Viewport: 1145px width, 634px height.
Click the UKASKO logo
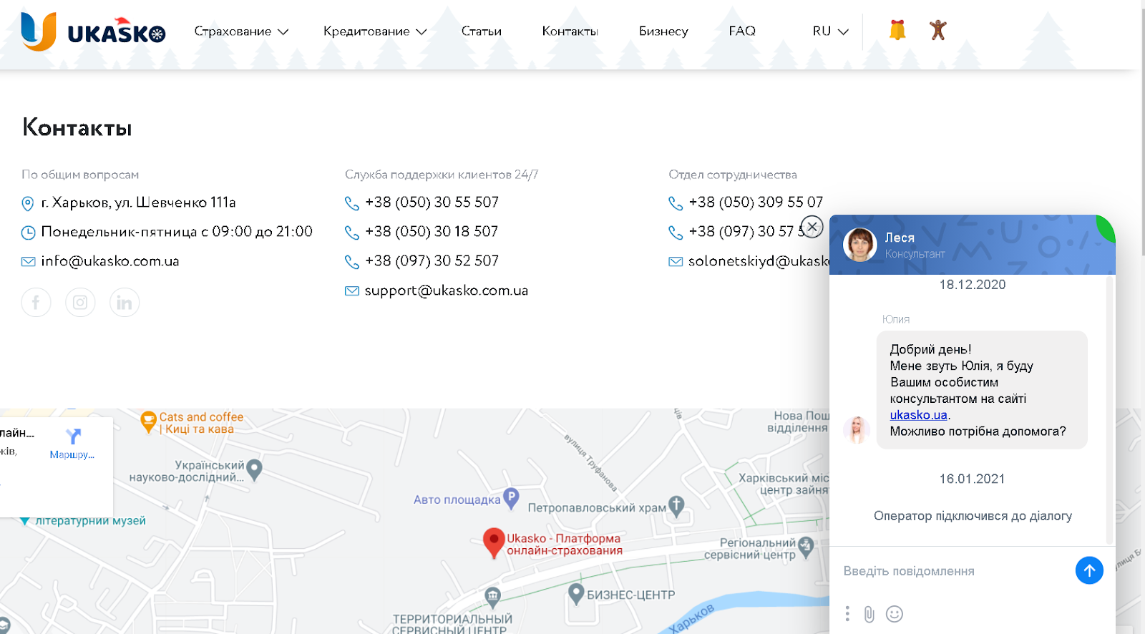[93, 31]
